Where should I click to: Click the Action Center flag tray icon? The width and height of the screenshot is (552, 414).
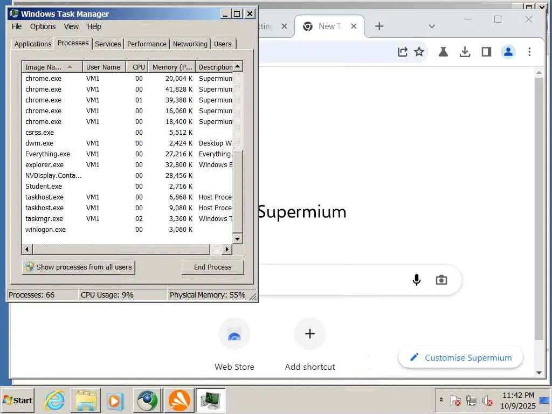(x=455, y=401)
